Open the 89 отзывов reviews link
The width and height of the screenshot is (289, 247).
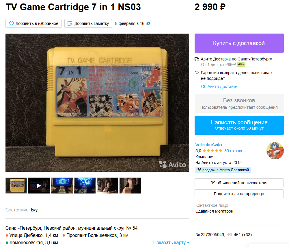click(x=235, y=151)
